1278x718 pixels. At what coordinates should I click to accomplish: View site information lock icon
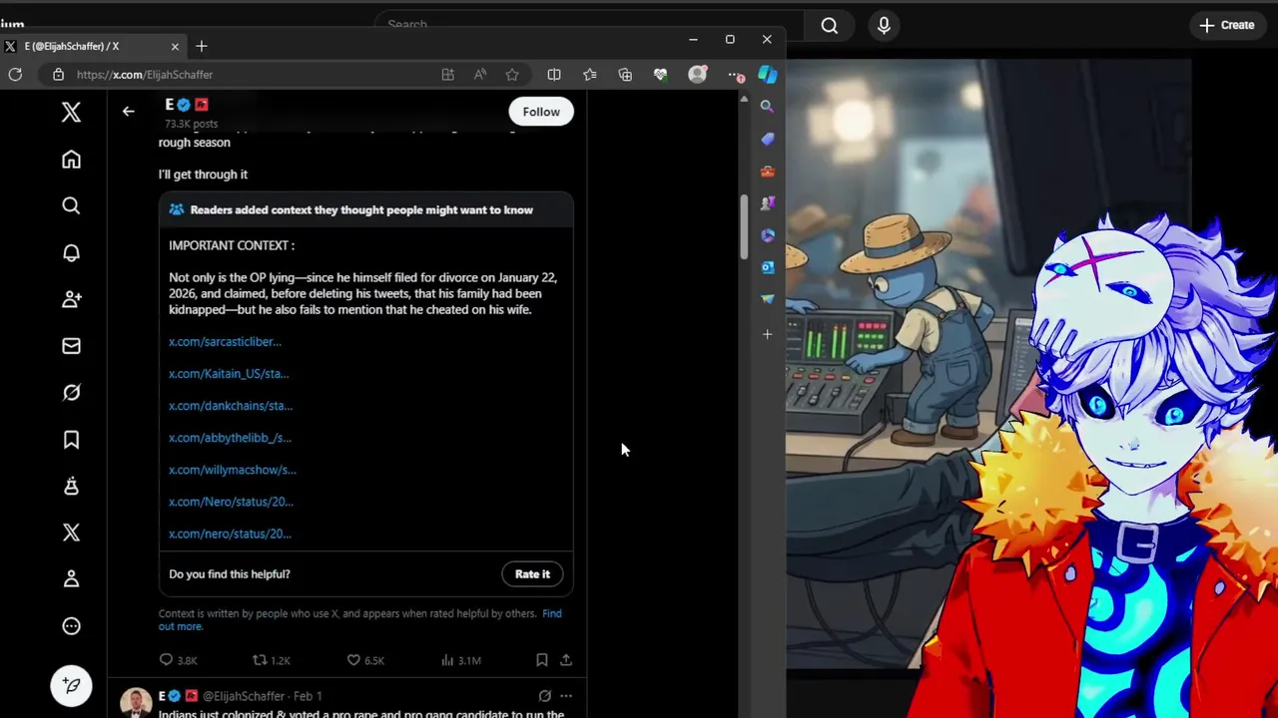58,75
